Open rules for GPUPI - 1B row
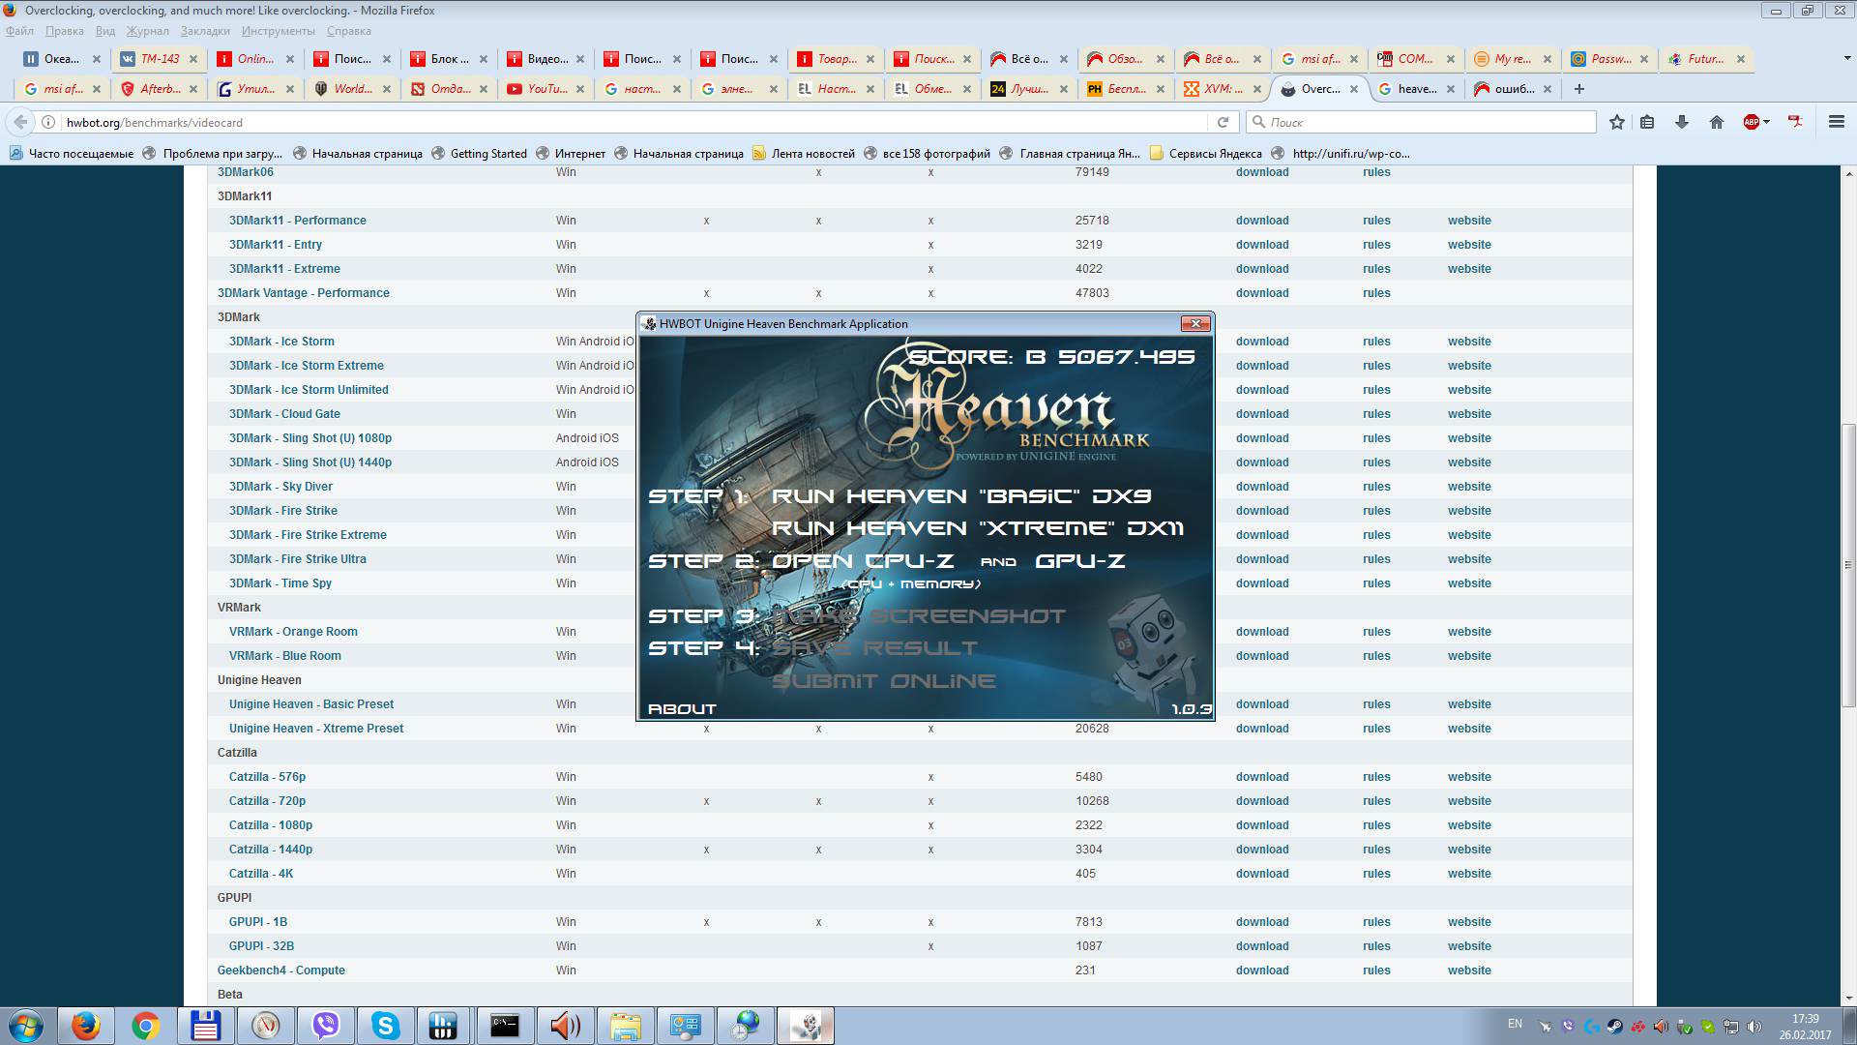The height and width of the screenshot is (1045, 1857). pos(1376,922)
